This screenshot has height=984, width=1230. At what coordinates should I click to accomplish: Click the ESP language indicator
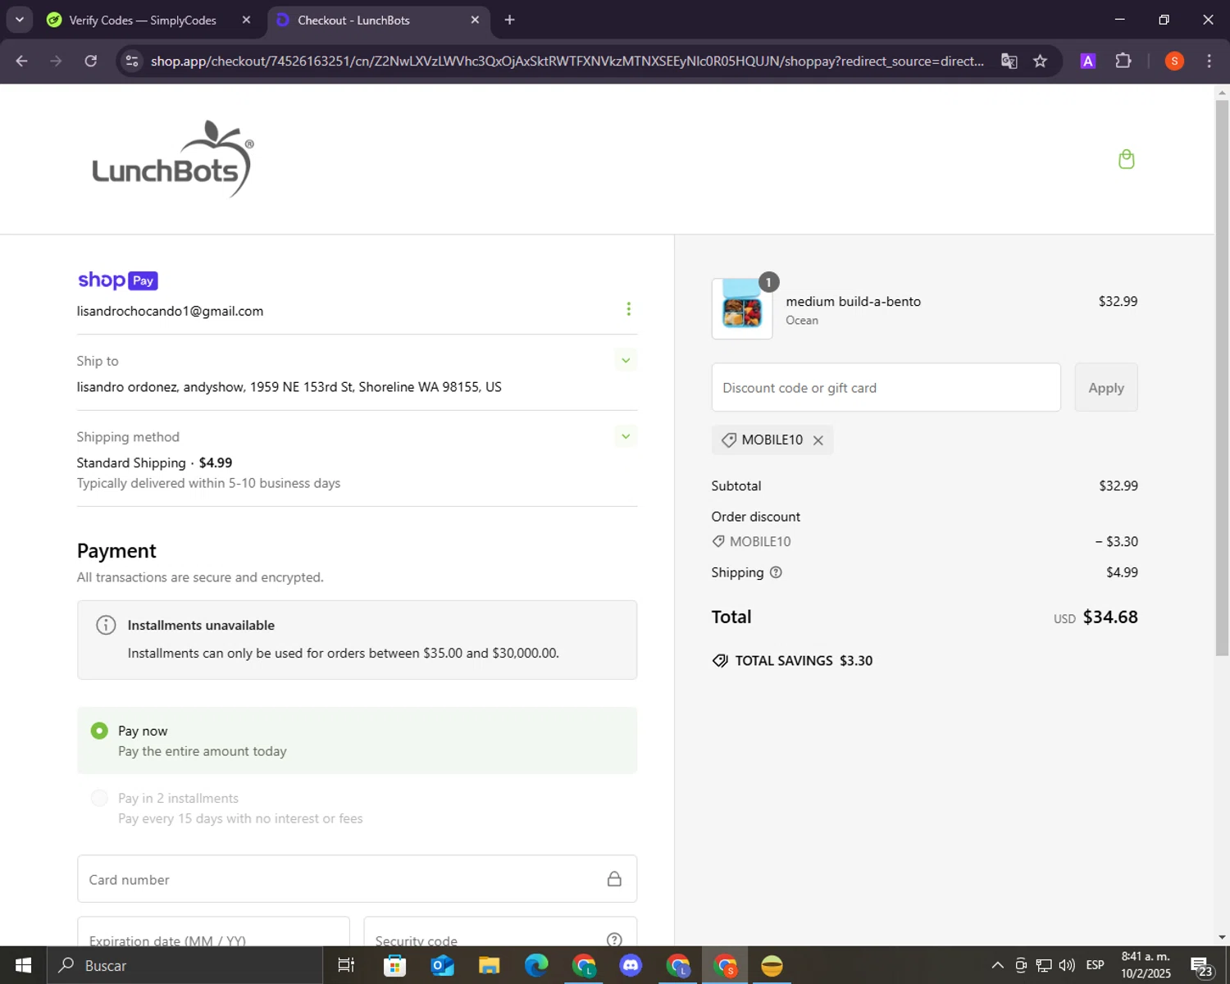(x=1095, y=965)
